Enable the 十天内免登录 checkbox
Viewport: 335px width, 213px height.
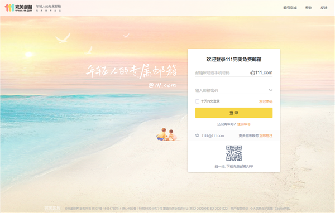point(197,101)
